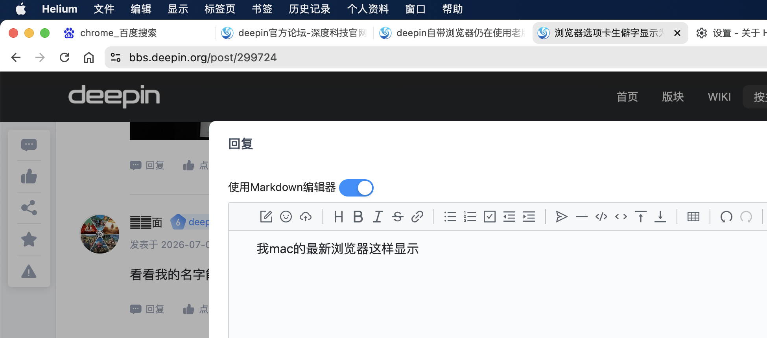Apply bold formatting in the reply editor
The width and height of the screenshot is (767, 338).
pos(358,217)
